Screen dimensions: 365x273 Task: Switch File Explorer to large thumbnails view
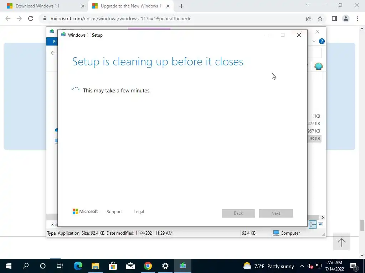320,224
